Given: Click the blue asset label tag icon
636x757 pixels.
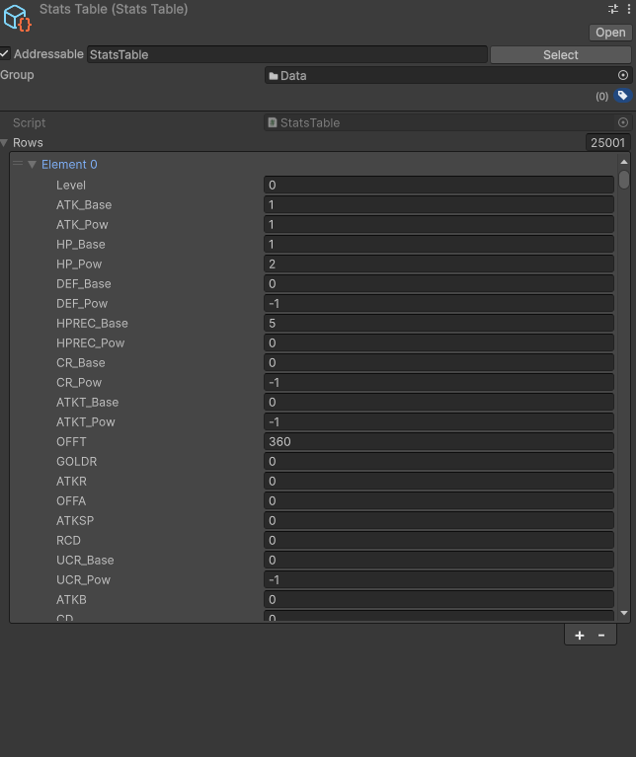Looking at the screenshot, I should (623, 96).
